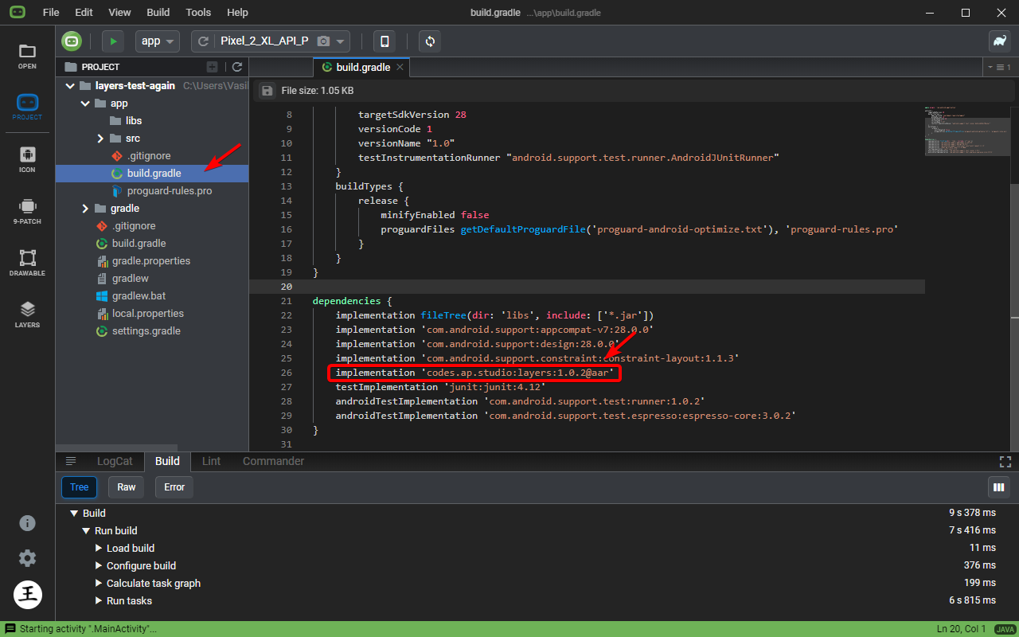Image resolution: width=1019 pixels, height=637 pixels.
Task: Expand the Run tasks node
Action: point(99,601)
